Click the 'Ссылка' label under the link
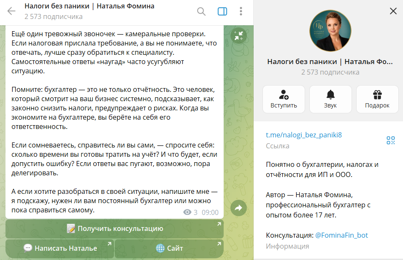The image size is (403, 260). pyautogui.click(x=278, y=146)
